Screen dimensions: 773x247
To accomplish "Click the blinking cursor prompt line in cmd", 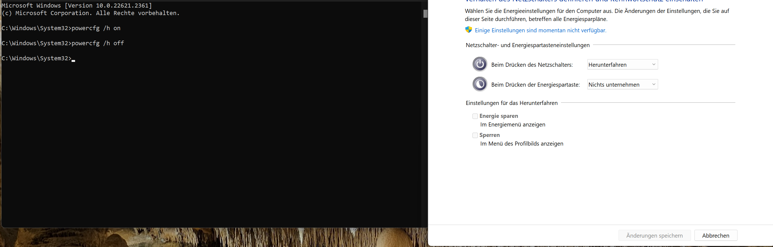I will 38,58.
